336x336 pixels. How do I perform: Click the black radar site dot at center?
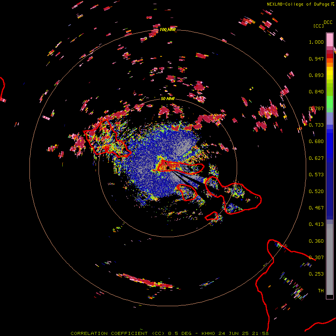click(x=168, y=168)
